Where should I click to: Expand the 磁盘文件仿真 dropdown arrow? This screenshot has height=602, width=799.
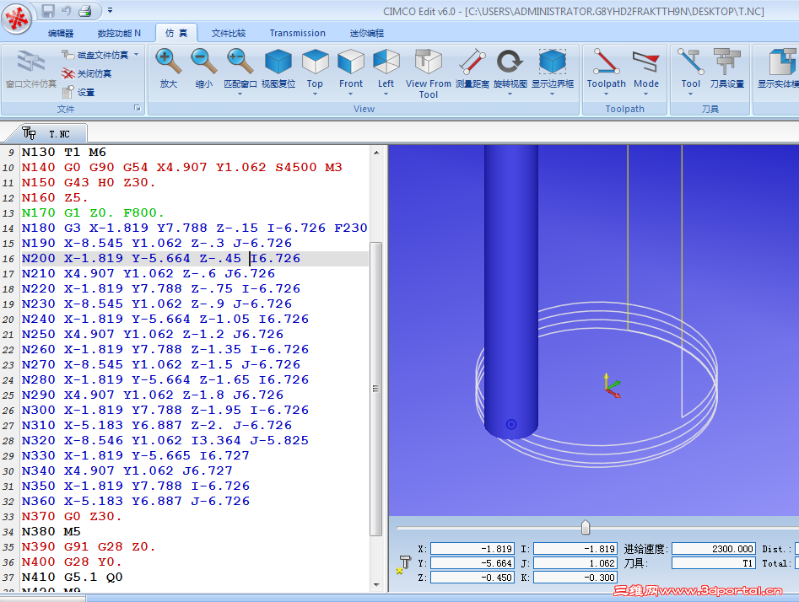click(136, 55)
